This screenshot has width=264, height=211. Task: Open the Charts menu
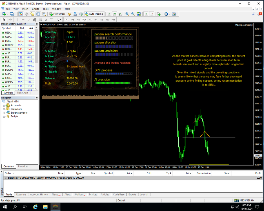(35, 9)
